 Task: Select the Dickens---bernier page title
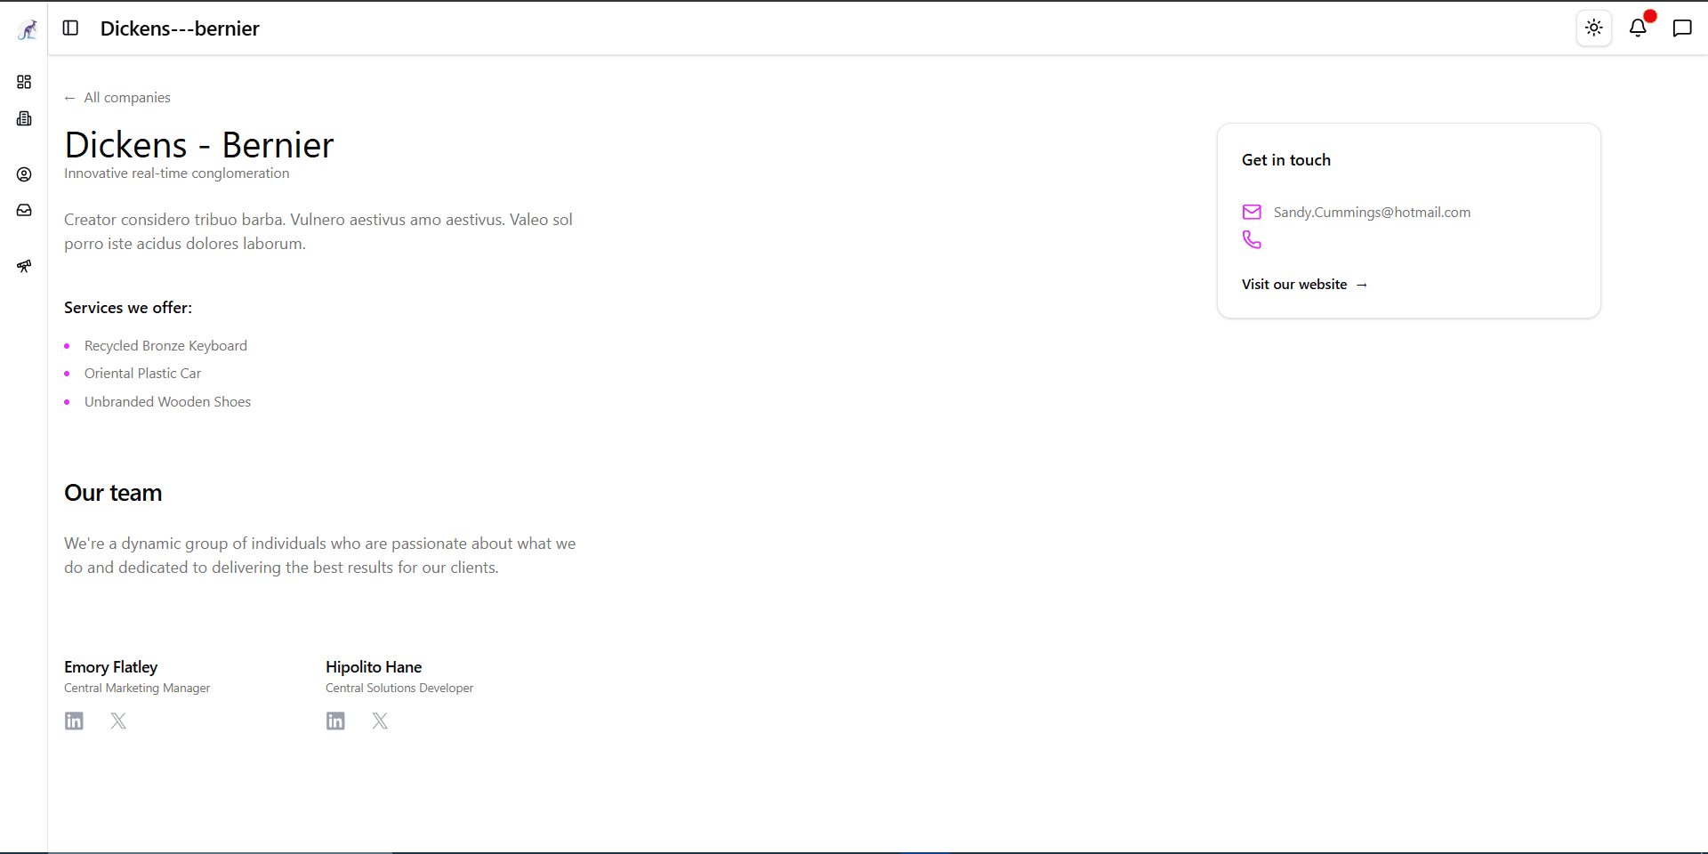(180, 28)
